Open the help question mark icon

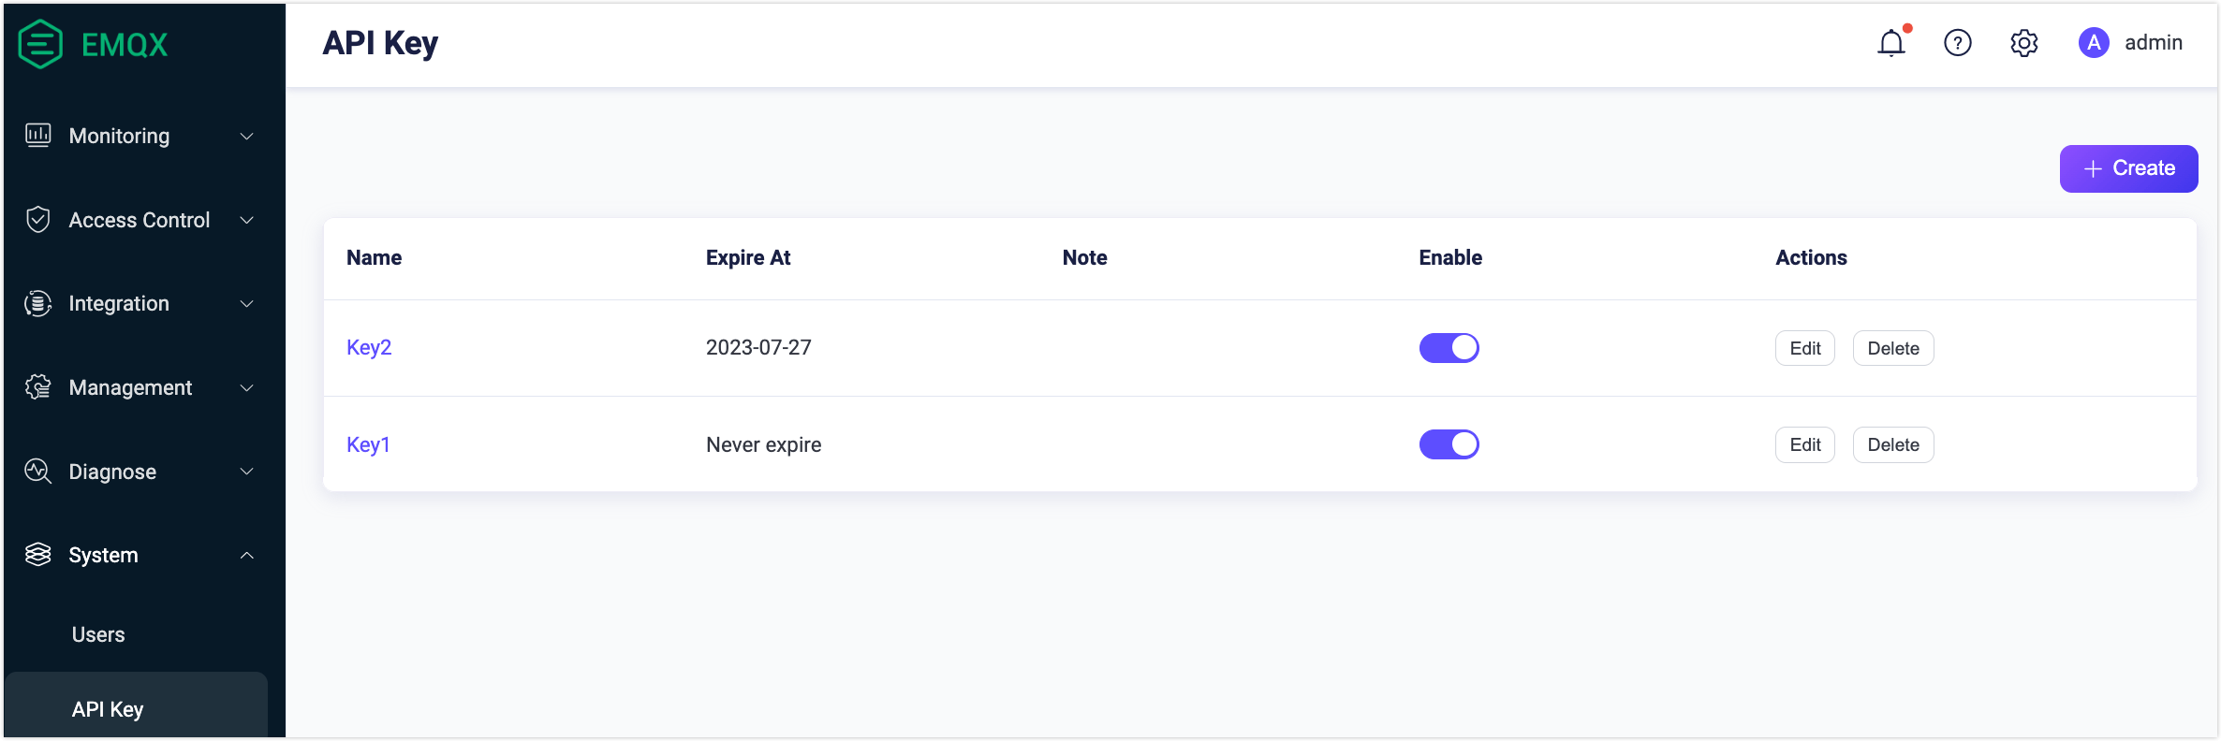coord(1957,43)
